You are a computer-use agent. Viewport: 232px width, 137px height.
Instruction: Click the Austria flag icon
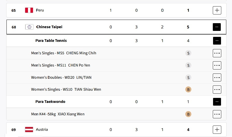29,130
